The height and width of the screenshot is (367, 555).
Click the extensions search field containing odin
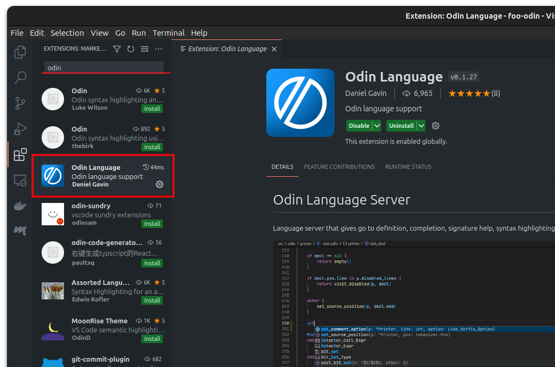(104, 68)
